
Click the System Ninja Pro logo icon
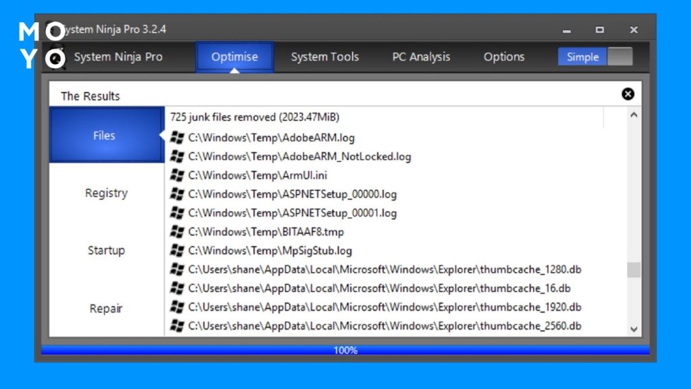point(55,57)
